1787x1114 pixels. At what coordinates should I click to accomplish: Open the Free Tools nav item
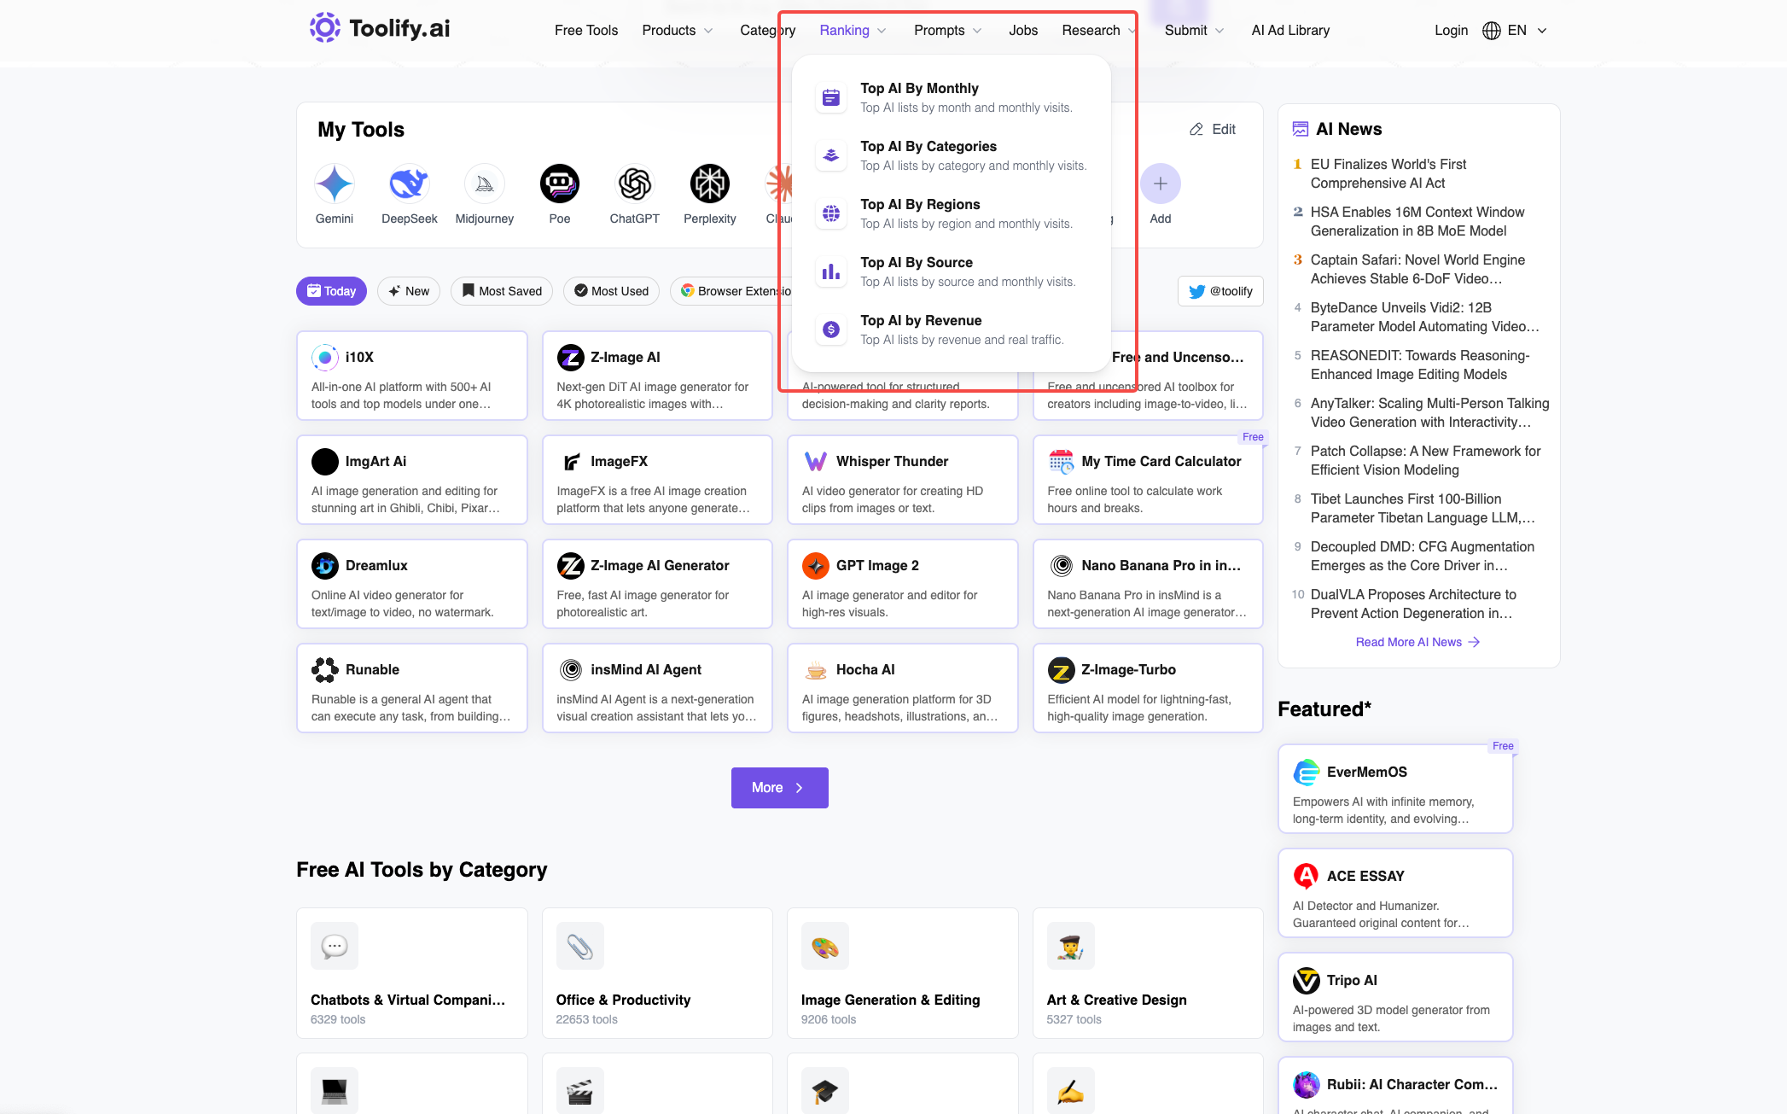click(586, 31)
